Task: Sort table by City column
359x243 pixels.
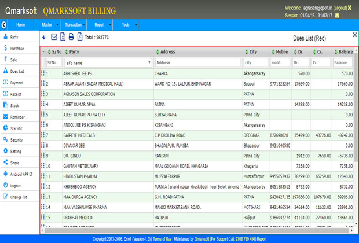Action: [247, 52]
